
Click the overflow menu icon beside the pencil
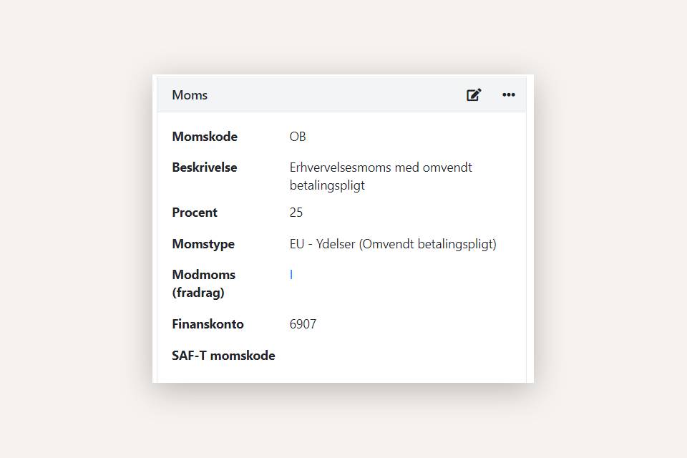509,94
